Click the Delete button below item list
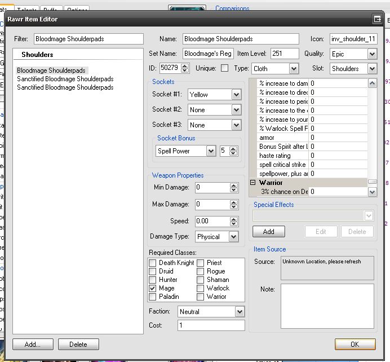This screenshot has width=390, height=362. (x=78, y=344)
